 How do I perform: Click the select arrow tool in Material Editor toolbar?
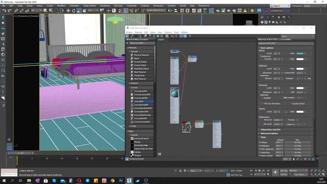pyautogui.click(x=127, y=36)
